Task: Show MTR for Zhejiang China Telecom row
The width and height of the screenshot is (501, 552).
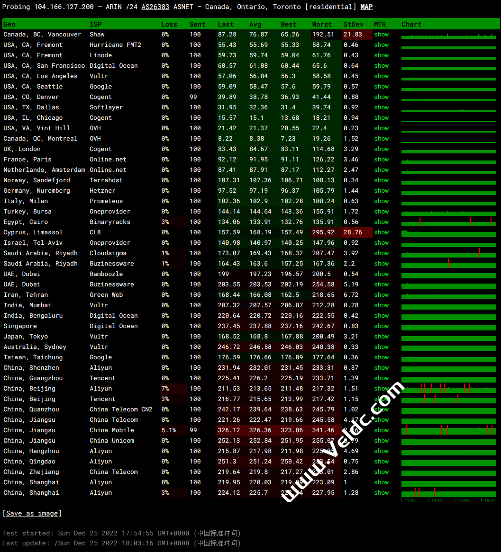Action: click(x=381, y=472)
